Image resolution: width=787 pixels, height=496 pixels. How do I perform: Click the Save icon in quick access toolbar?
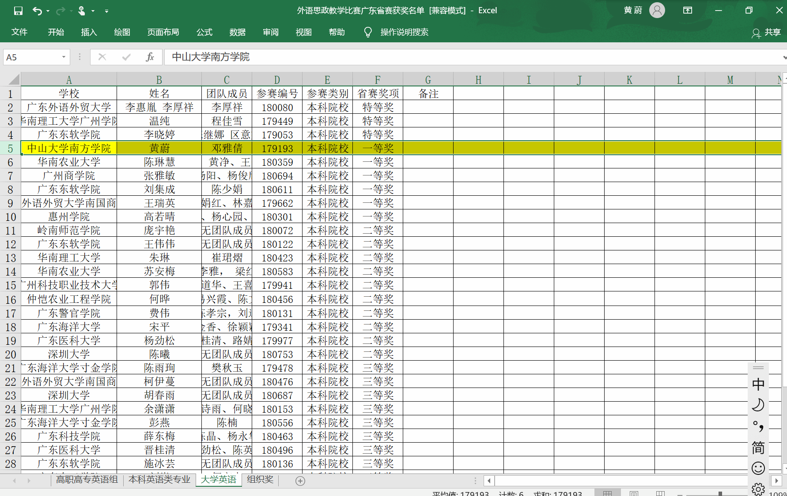(18, 11)
